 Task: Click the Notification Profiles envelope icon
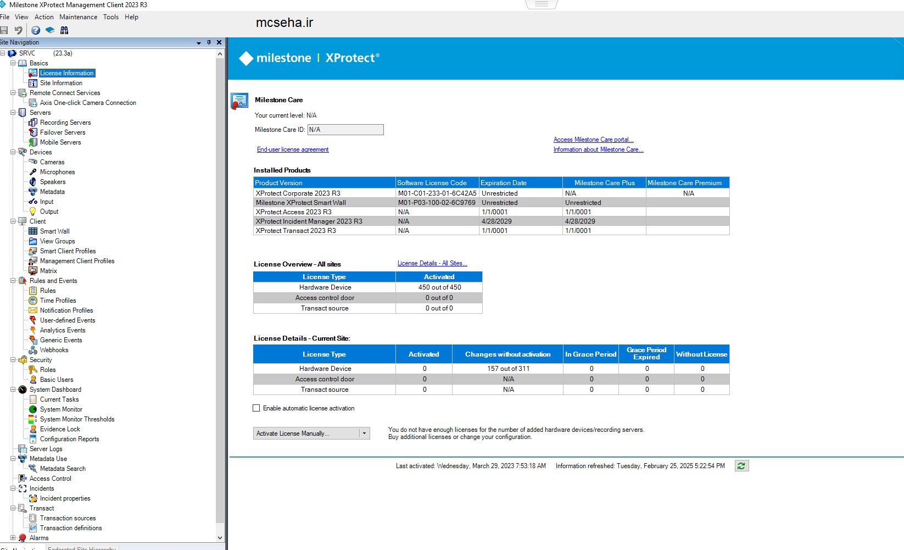pyautogui.click(x=33, y=310)
